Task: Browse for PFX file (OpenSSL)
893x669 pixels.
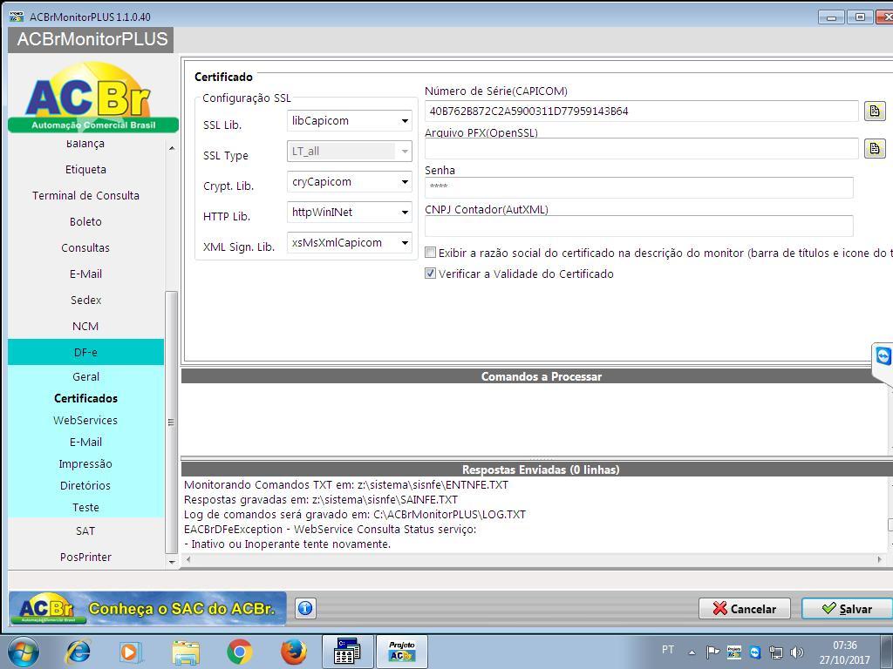Action: 875,148
